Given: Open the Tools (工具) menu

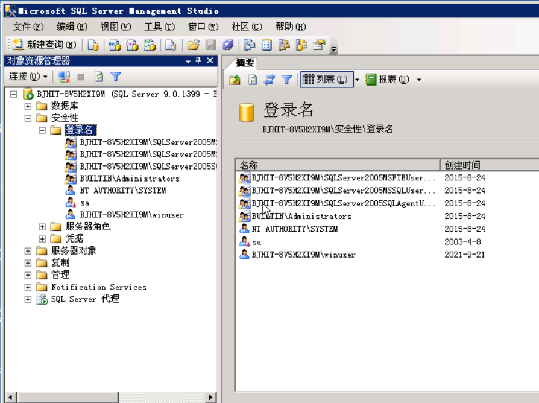Looking at the screenshot, I should (x=160, y=27).
